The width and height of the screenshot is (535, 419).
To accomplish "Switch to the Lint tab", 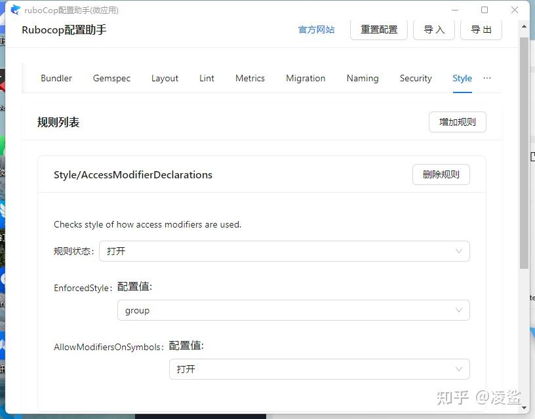I will point(207,78).
